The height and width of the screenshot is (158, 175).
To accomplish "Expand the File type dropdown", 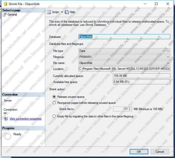I will click(x=168, y=51).
